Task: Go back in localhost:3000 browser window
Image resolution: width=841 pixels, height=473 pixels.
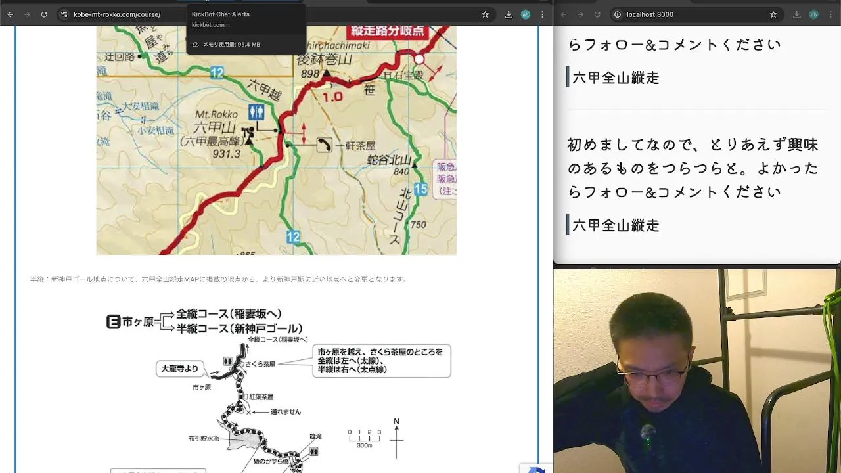Action: click(x=563, y=14)
